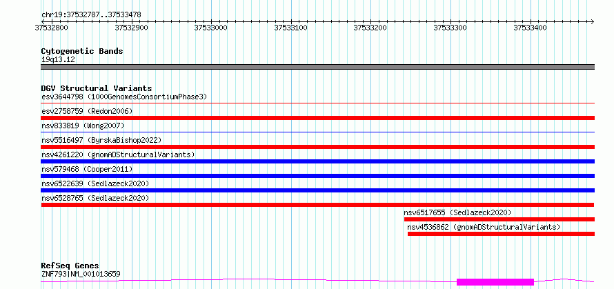Screen dimensions: 614x289
Task: Open variant nsv4536862 (gnomADStructuralVariants) label
Action: pos(484,227)
